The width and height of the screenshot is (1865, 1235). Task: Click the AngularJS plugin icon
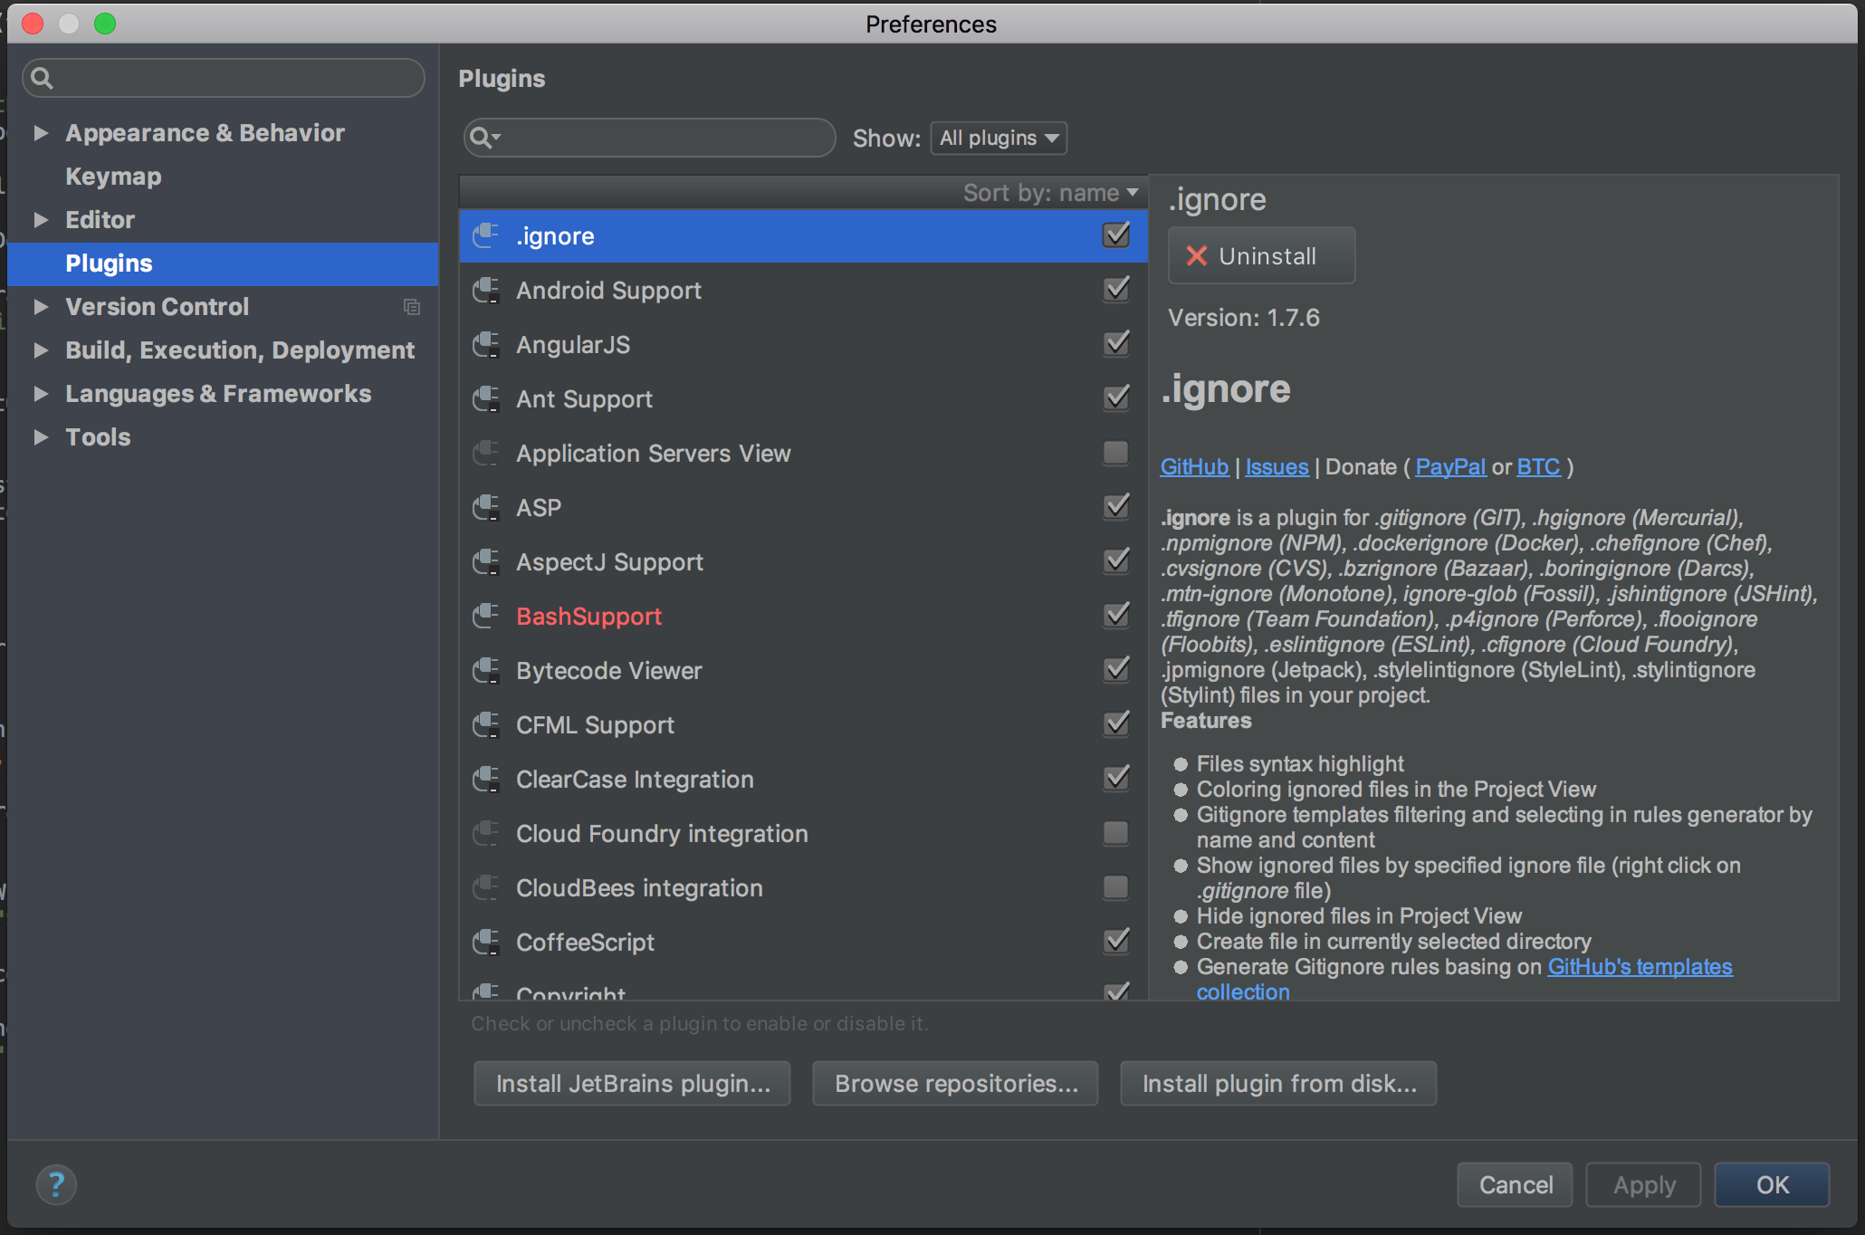click(486, 344)
